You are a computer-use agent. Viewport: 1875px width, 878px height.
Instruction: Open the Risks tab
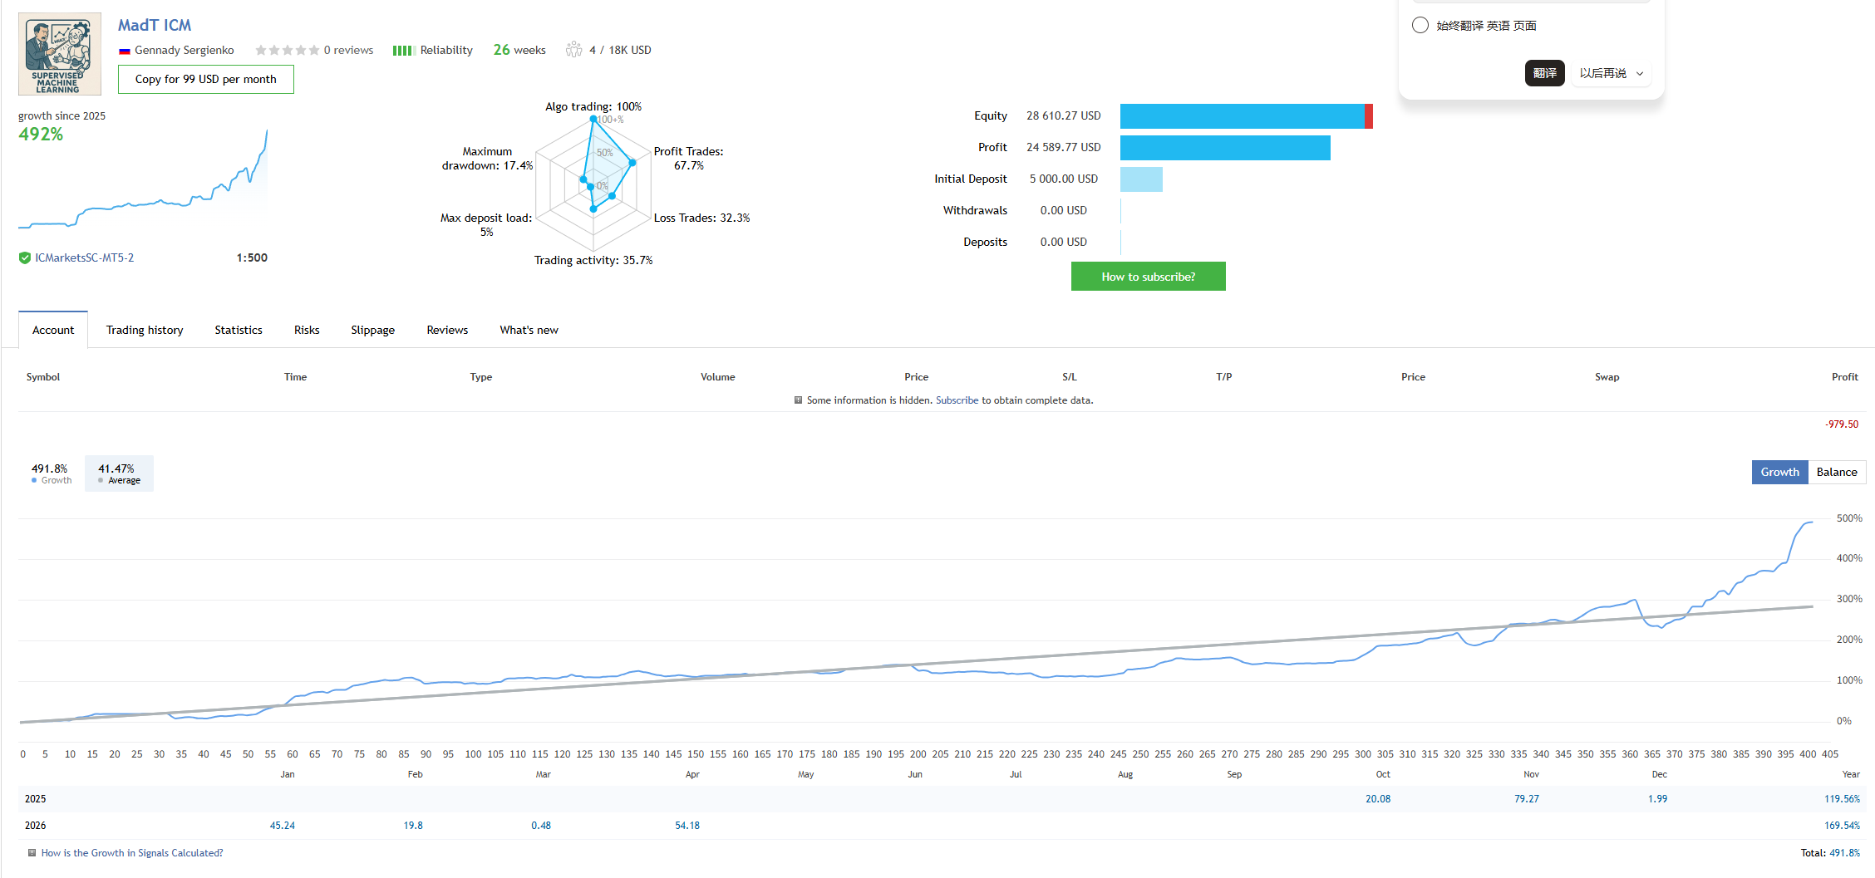pos(307,330)
